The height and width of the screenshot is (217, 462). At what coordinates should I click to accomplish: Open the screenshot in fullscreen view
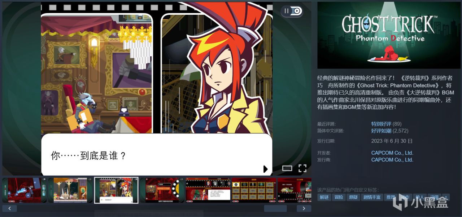click(302, 168)
